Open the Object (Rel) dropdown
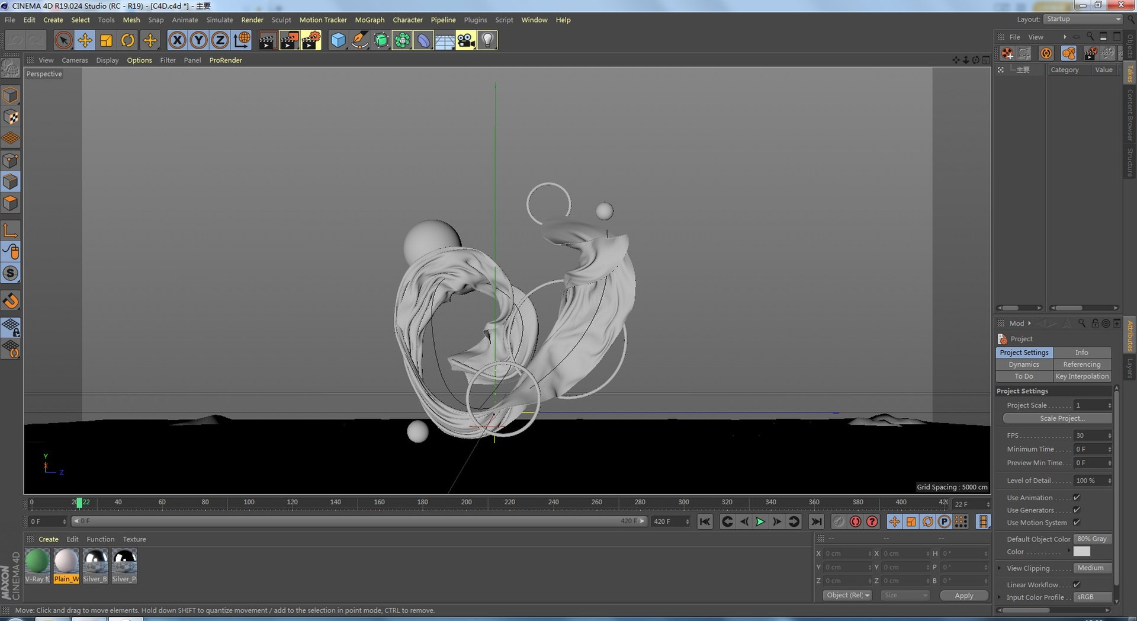 pyautogui.click(x=847, y=596)
